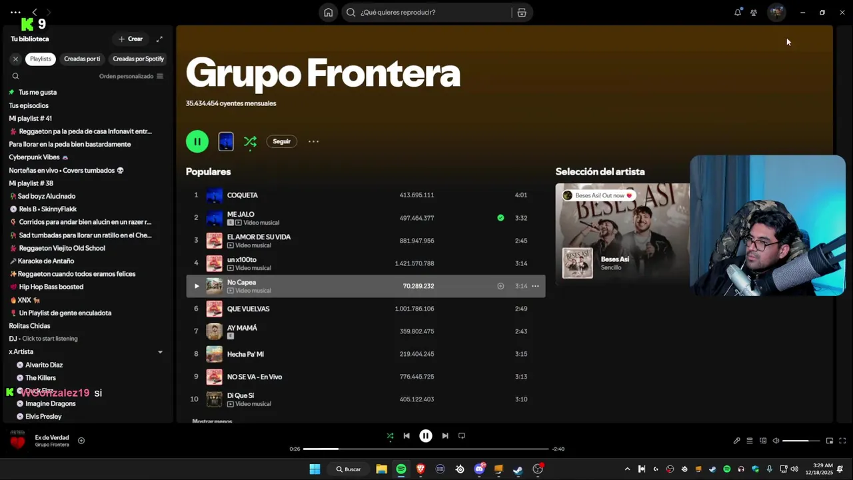Open the Orden personalizado sort dropdown
This screenshot has width=853, height=480.
click(x=131, y=76)
